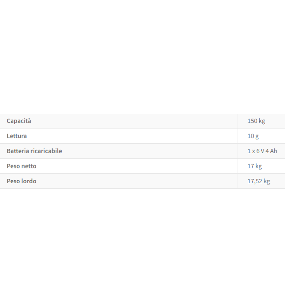The image size is (298, 298).
Task: Select the 150 kg capacity value
Action: click(256, 121)
